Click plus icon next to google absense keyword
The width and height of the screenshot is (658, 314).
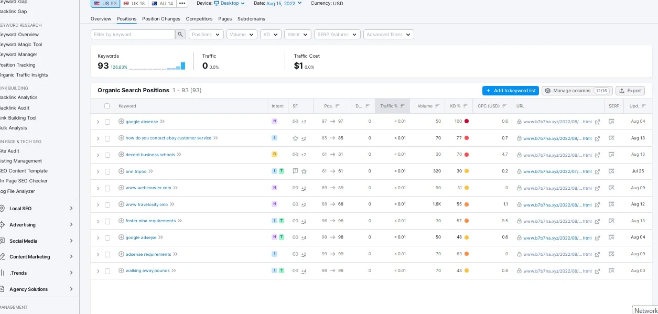coord(121,121)
